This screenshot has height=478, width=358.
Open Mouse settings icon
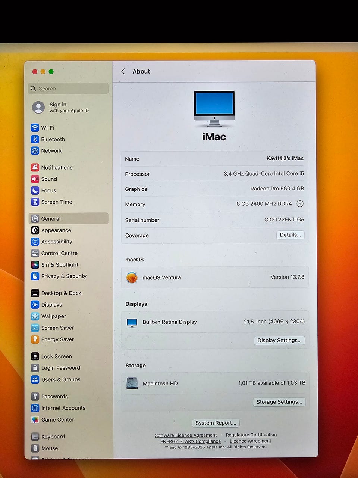coord(35,448)
